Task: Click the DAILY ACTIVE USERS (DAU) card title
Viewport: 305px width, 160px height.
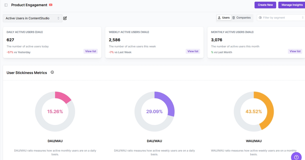Action: [x=24, y=32]
